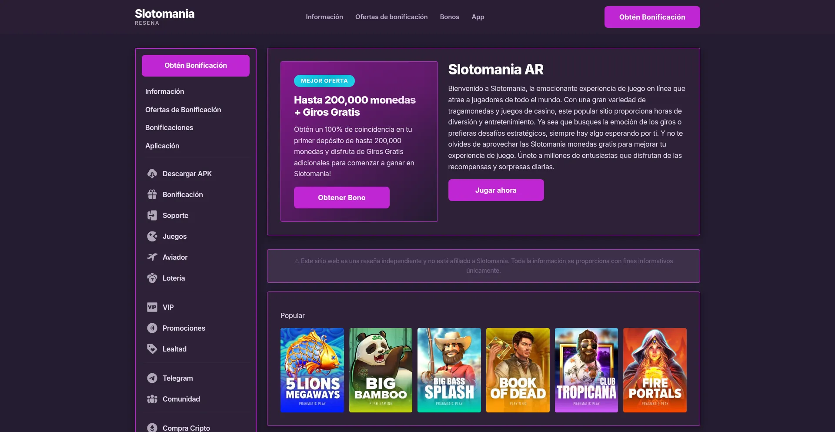Open the Big Bamboo game thumbnail

click(381, 370)
